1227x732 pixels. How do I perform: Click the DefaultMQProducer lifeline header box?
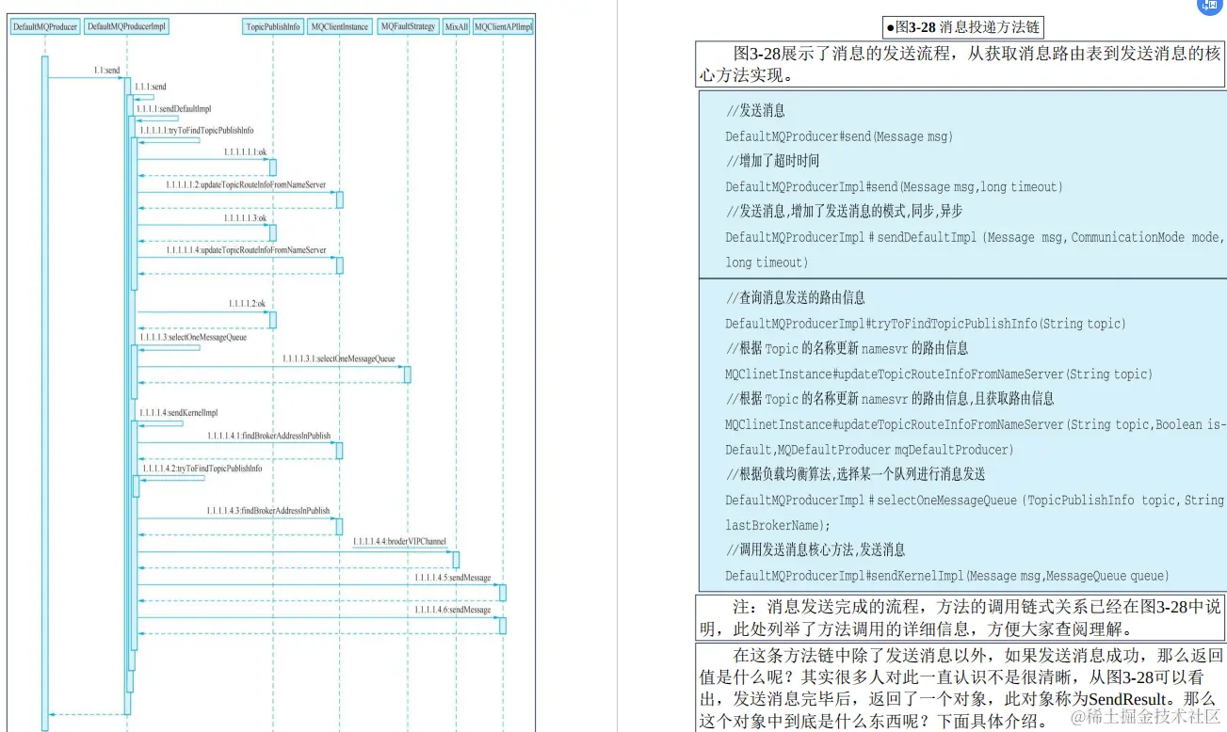(x=44, y=27)
